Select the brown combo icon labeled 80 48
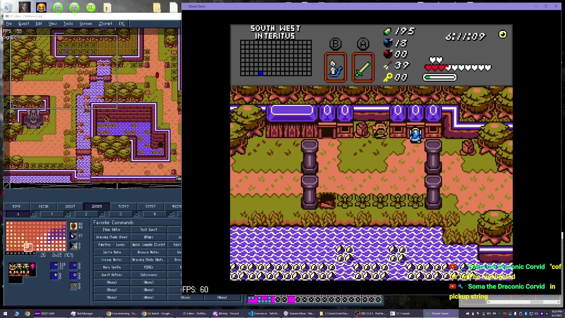The image size is (565, 318). point(73,226)
